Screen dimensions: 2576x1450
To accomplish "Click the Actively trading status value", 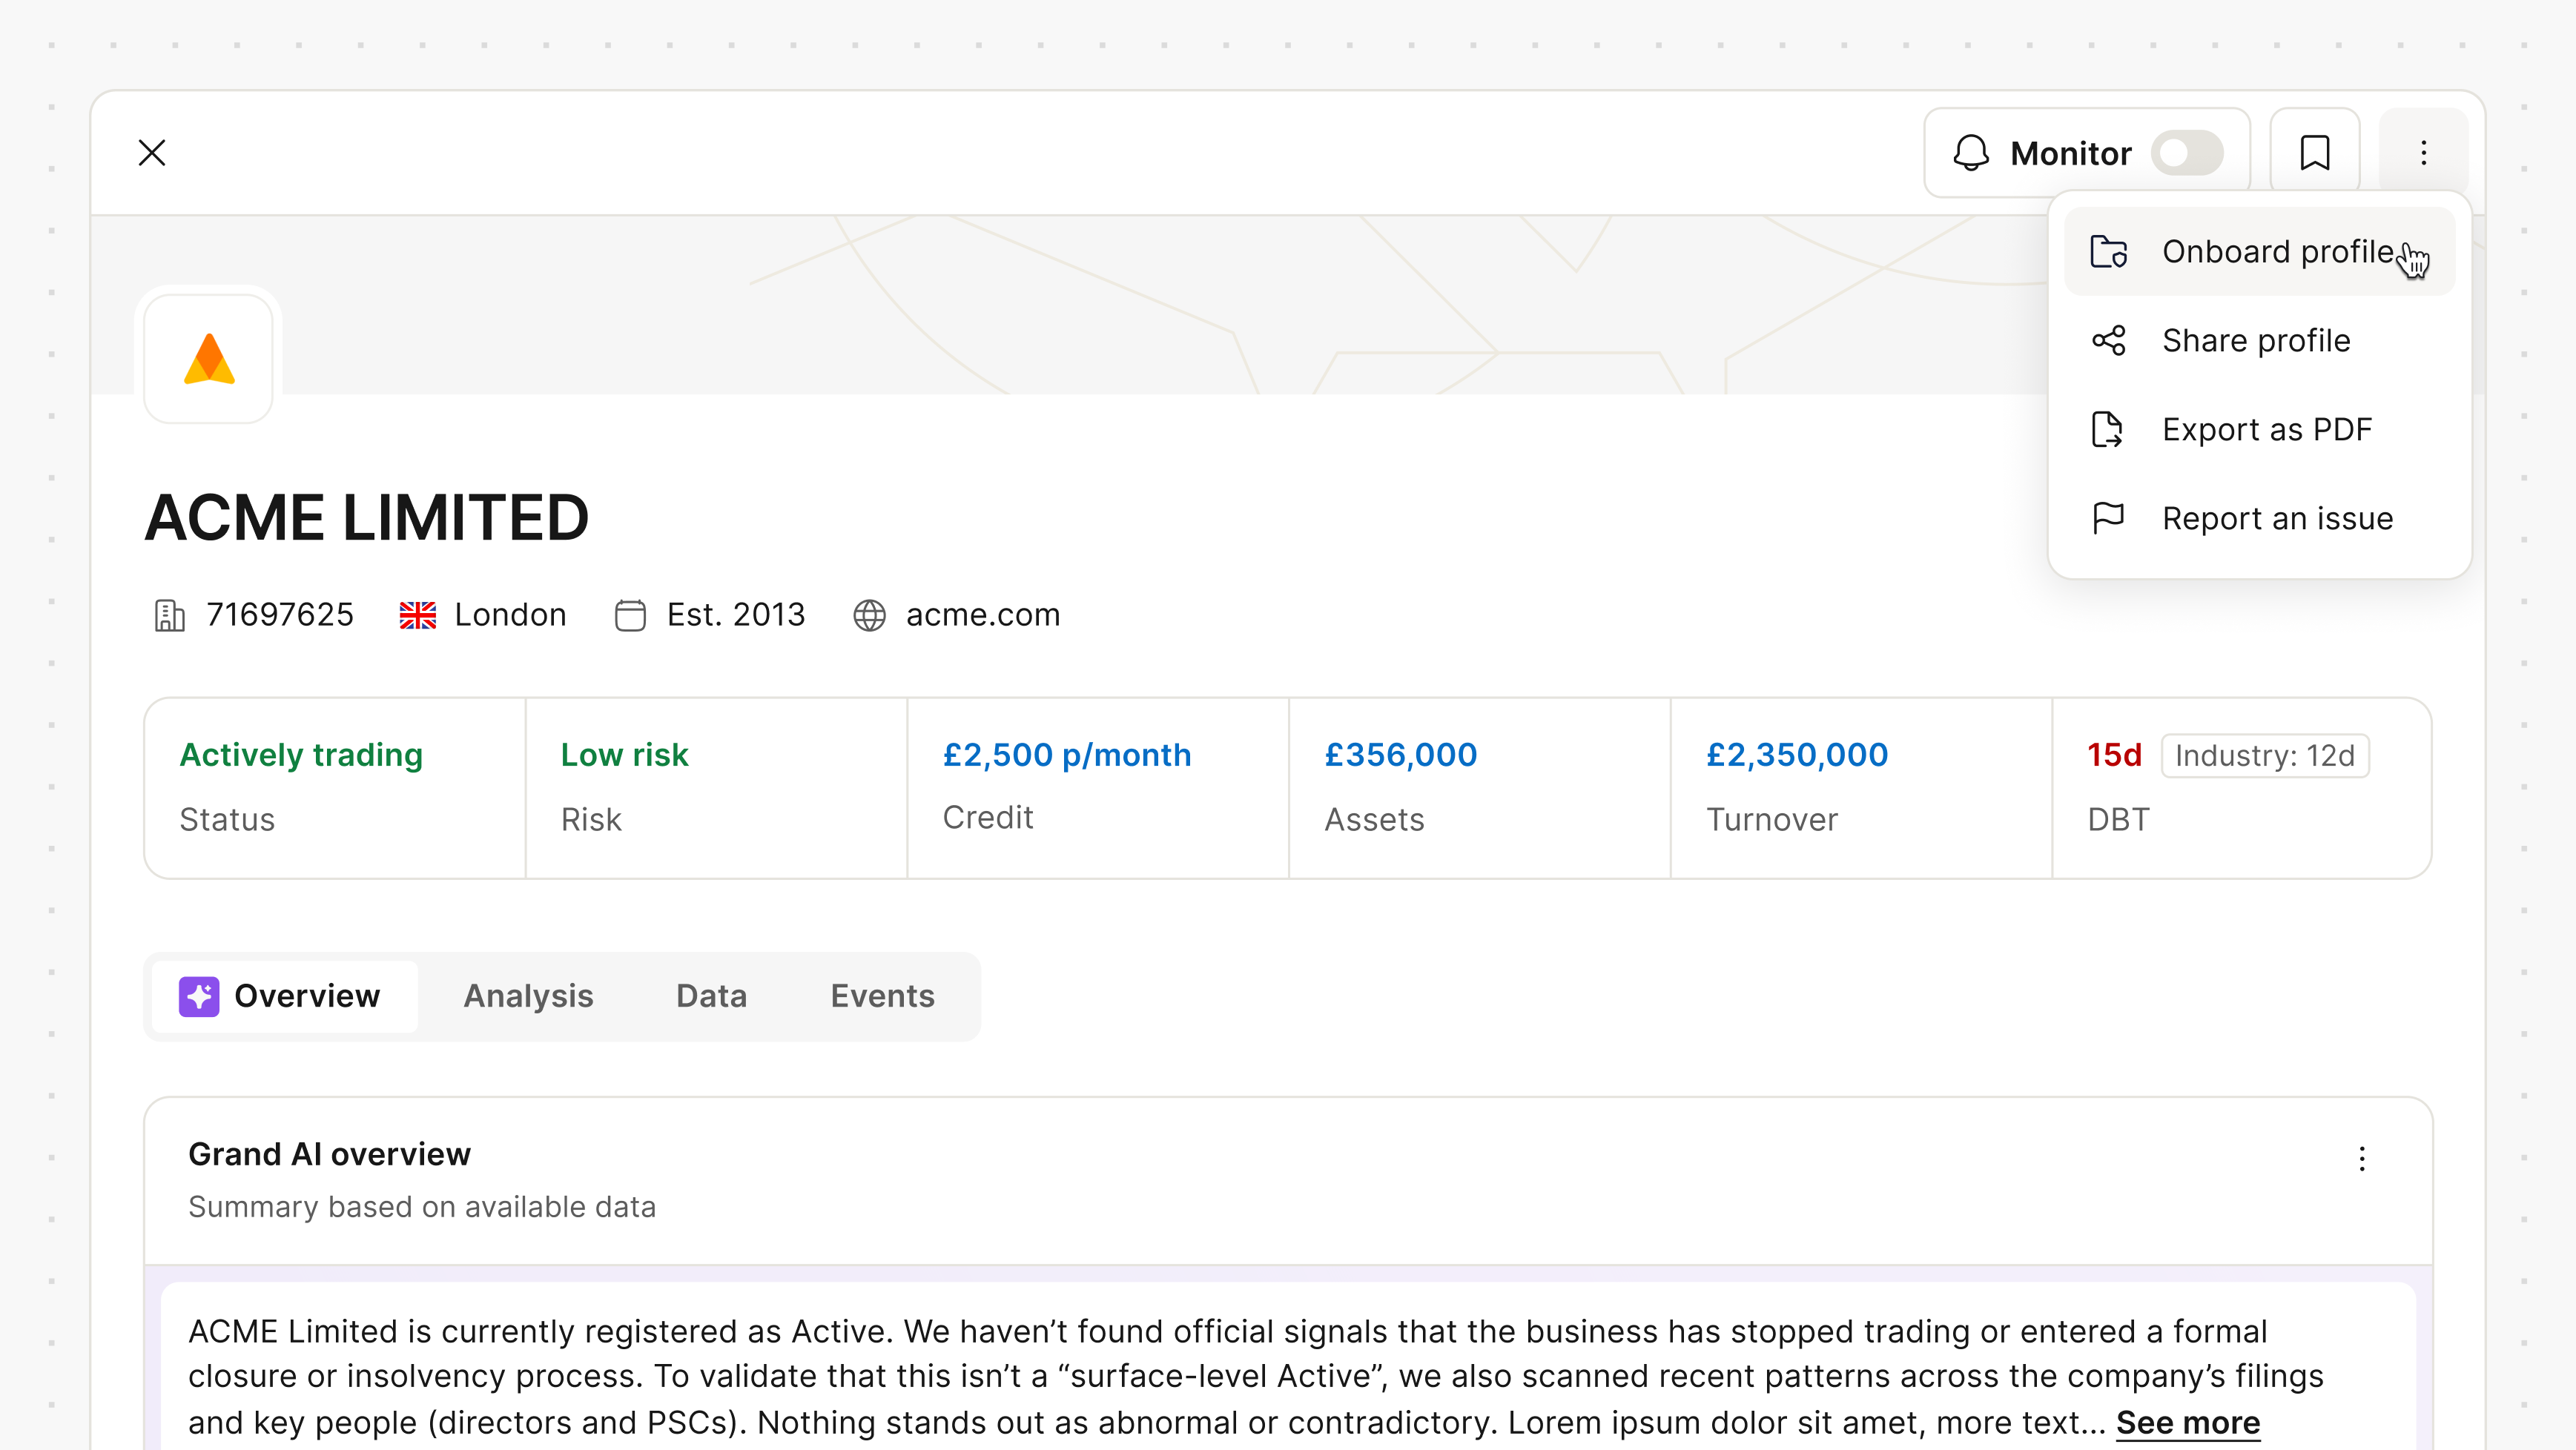I will pos(301,755).
